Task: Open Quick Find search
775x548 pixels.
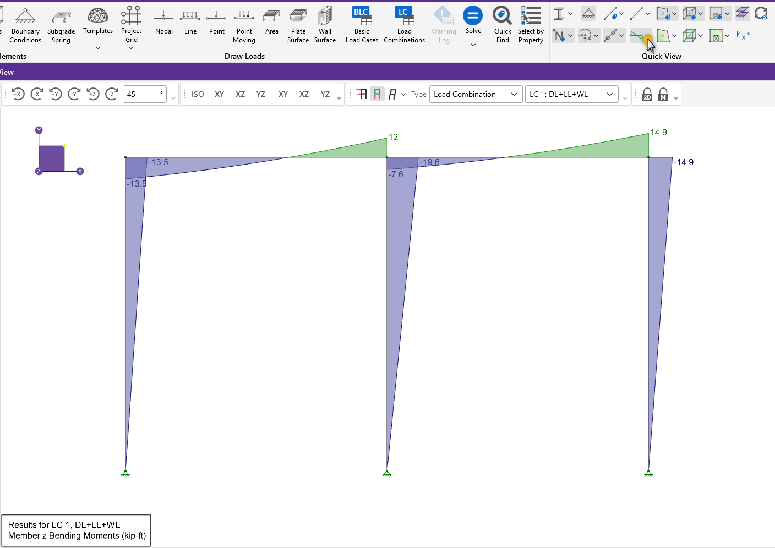Action: [x=503, y=25]
